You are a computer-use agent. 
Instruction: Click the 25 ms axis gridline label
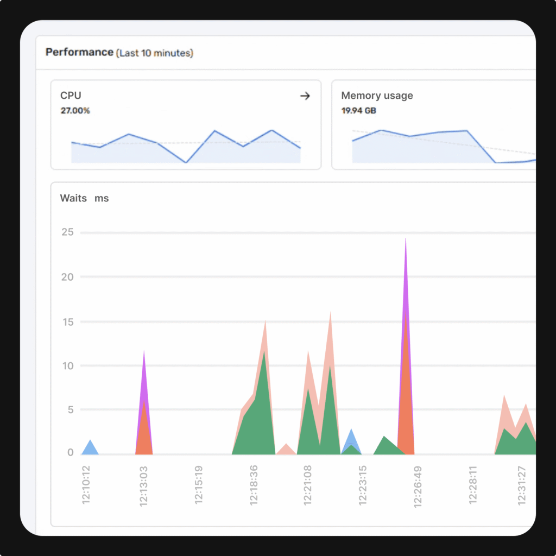coord(67,232)
